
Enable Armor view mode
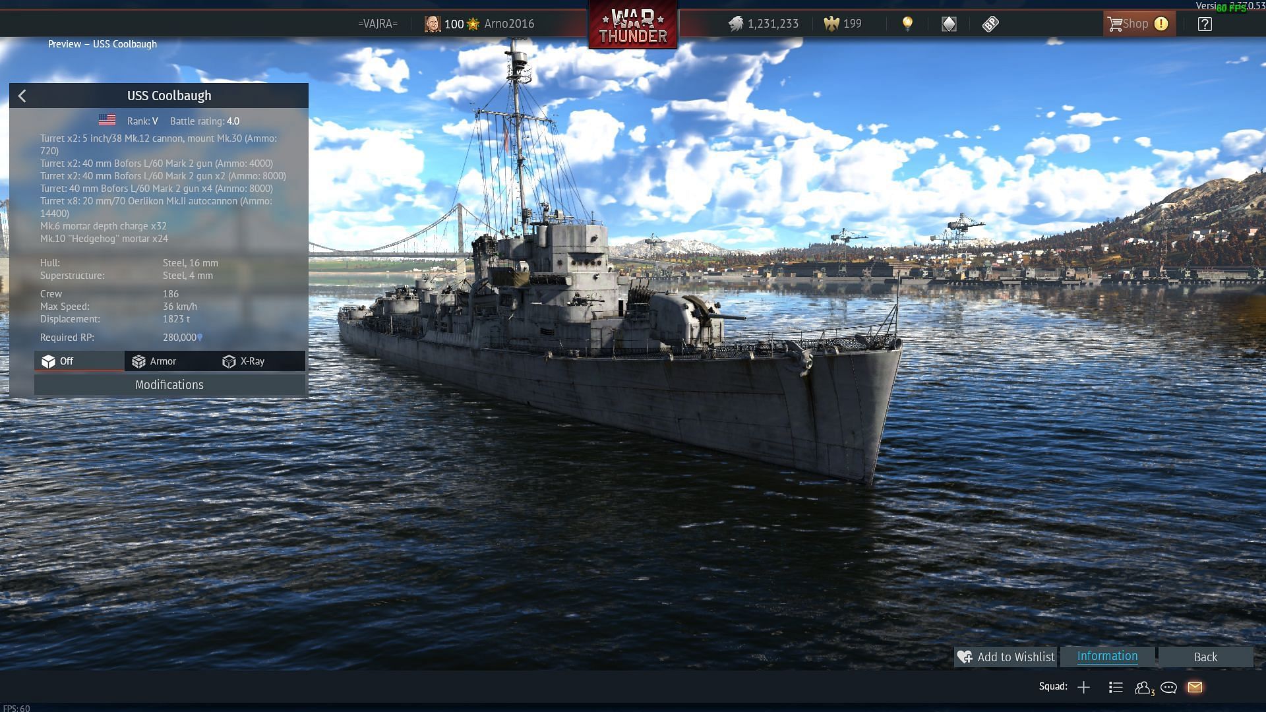[x=169, y=361]
